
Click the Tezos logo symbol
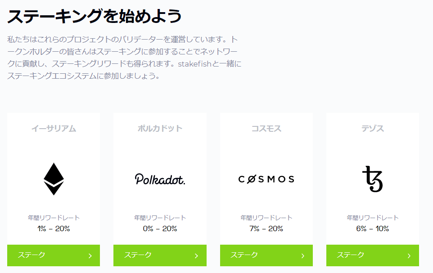point(372,179)
